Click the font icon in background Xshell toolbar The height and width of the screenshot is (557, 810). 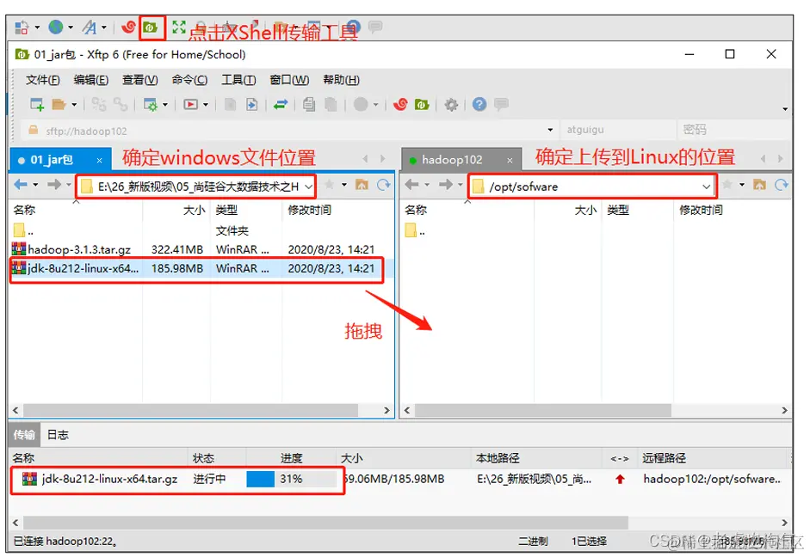(90, 28)
